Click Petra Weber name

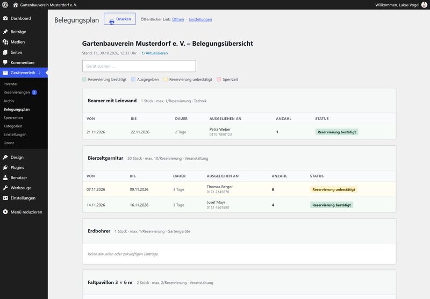pos(220,129)
